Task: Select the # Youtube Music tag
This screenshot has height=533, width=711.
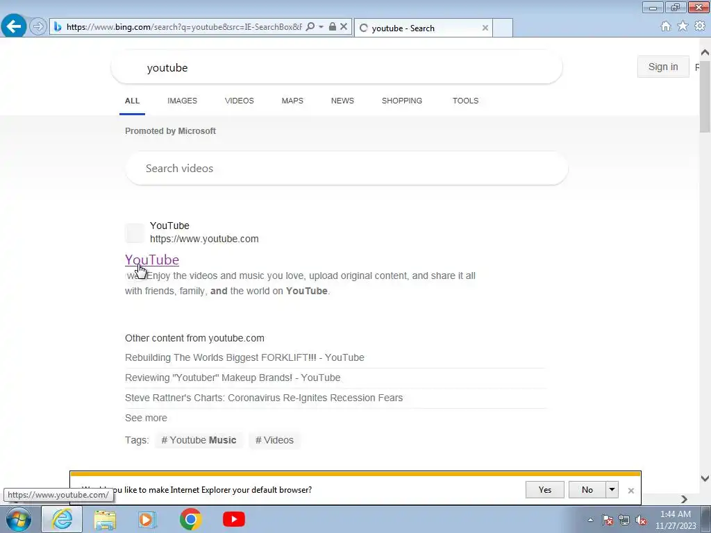Action: coord(199,440)
